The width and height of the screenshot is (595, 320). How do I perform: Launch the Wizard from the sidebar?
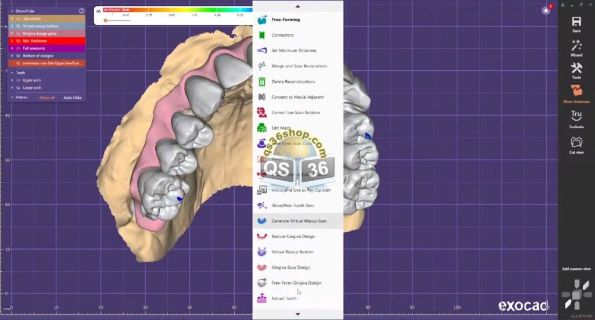coord(576,45)
